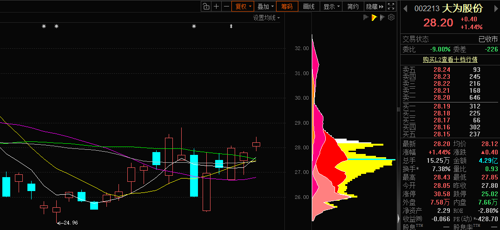Click the stock name 大为股份
Image resolution: width=500 pixels, height=230 pixels.
click(462, 9)
